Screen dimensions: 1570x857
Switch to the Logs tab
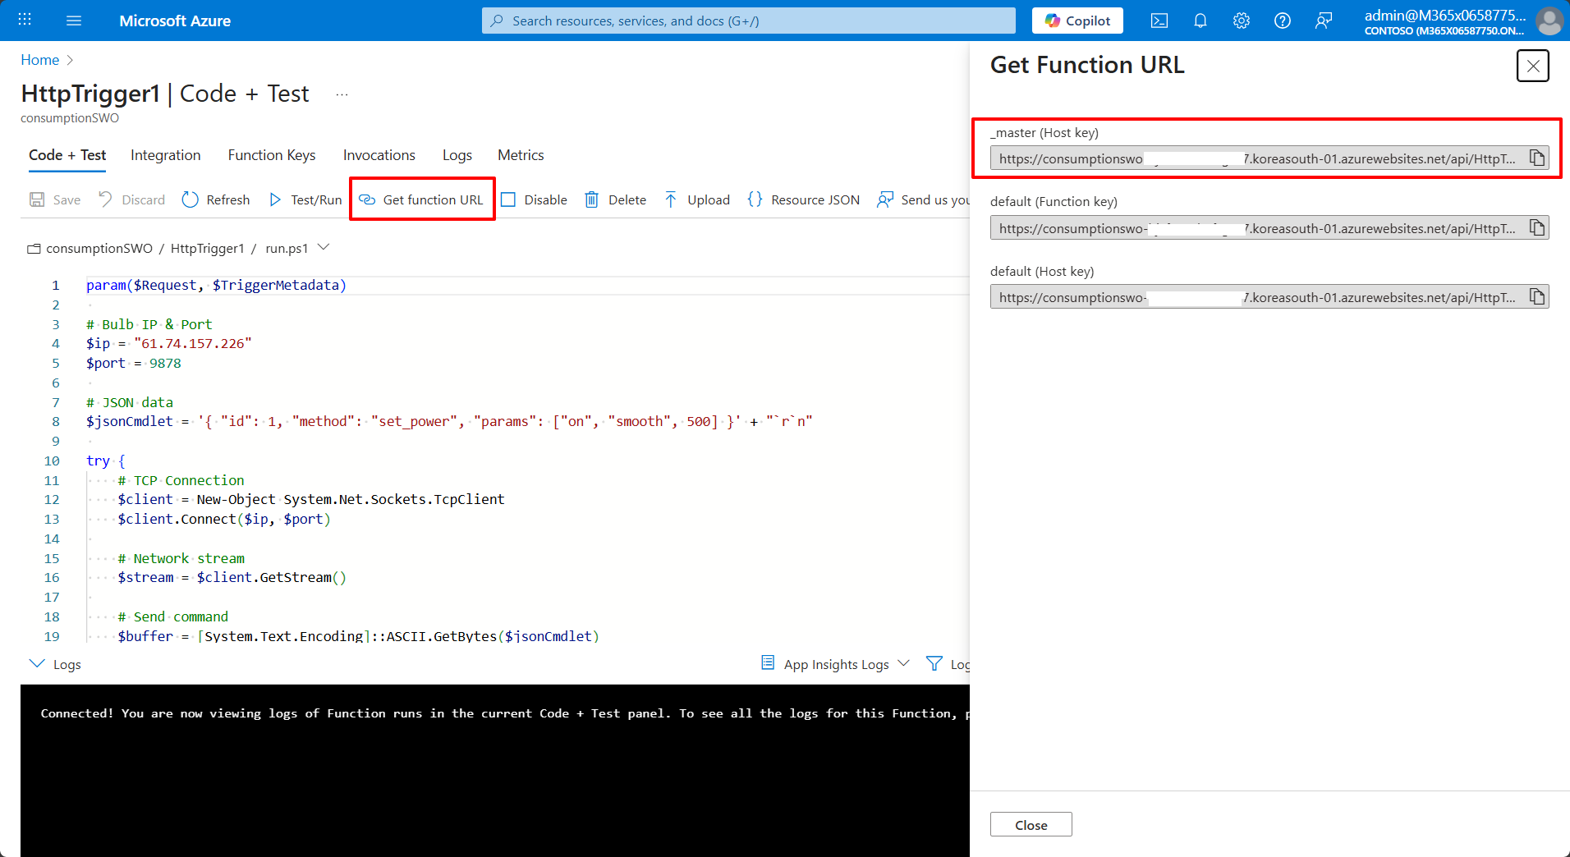(x=457, y=155)
